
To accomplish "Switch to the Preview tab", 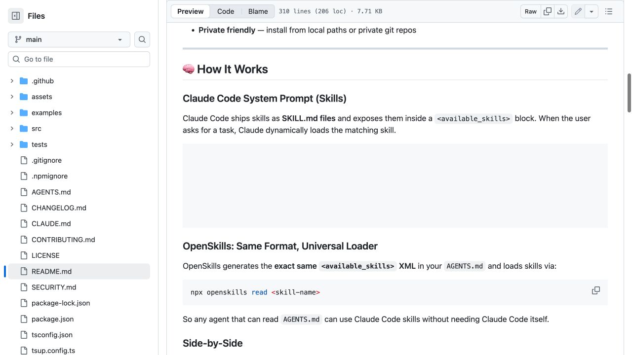I will click(x=191, y=11).
